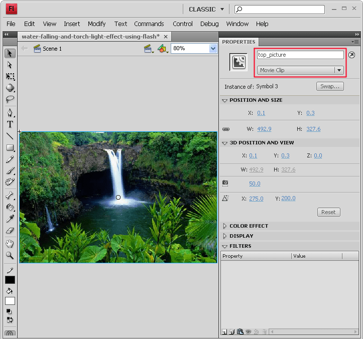Click the filter Clipboard icon
363x339 pixels.
(240, 332)
